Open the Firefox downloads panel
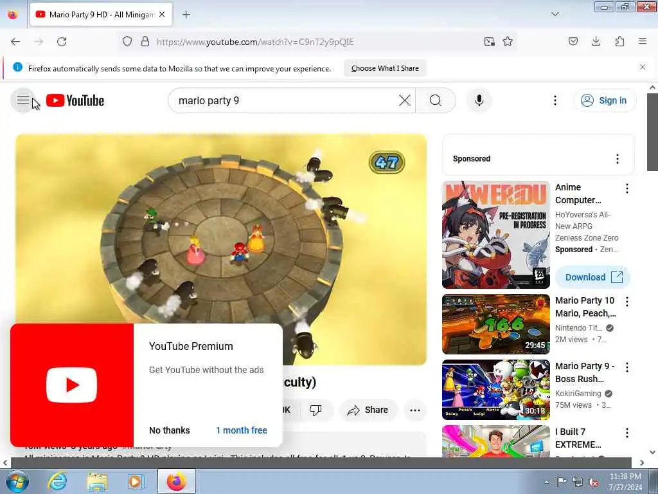This screenshot has width=658, height=494. pyautogui.click(x=596, y=42)
